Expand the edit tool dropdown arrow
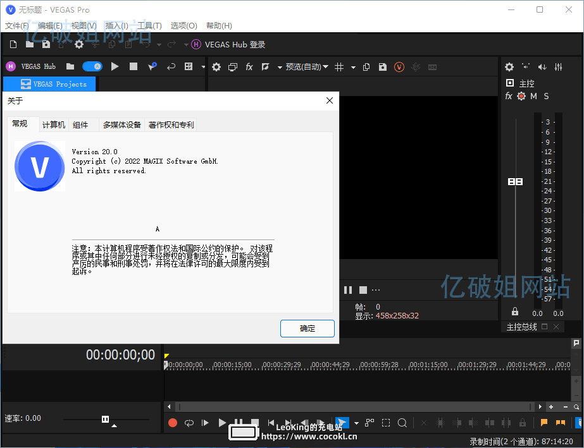Image resolution: width=584 pixels, height=448 pixels. coord(356,423)
